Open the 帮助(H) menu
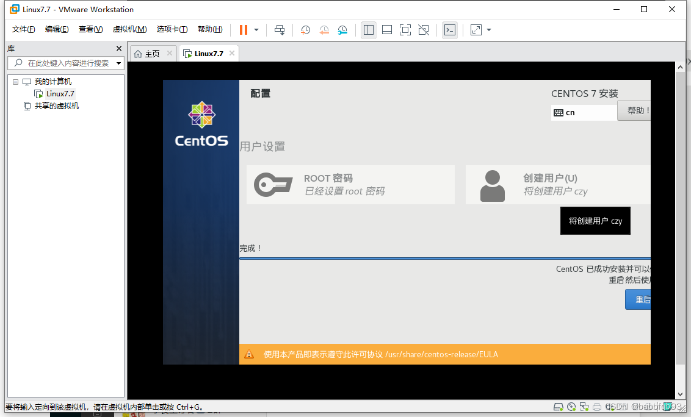 (x=210, y=29)
